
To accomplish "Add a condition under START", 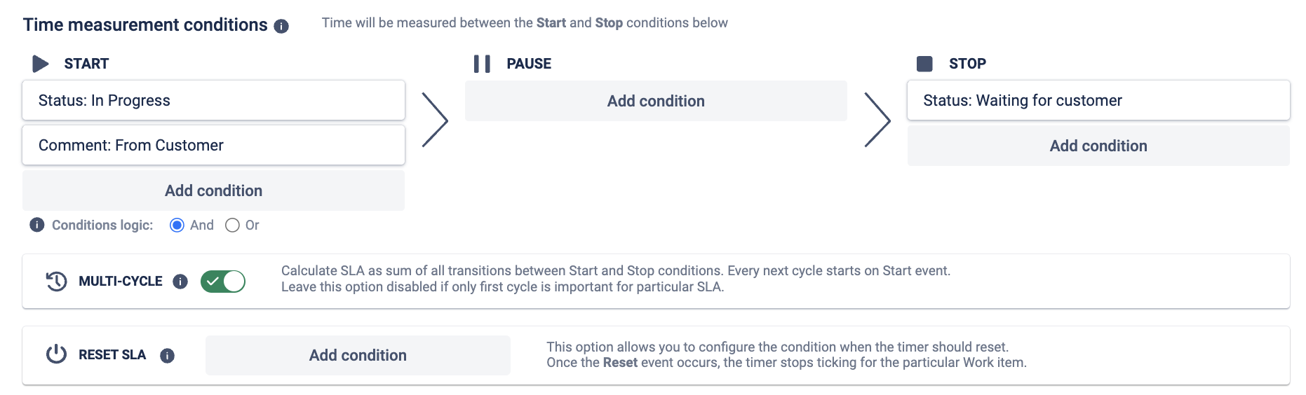I will (x=214, y=190).
